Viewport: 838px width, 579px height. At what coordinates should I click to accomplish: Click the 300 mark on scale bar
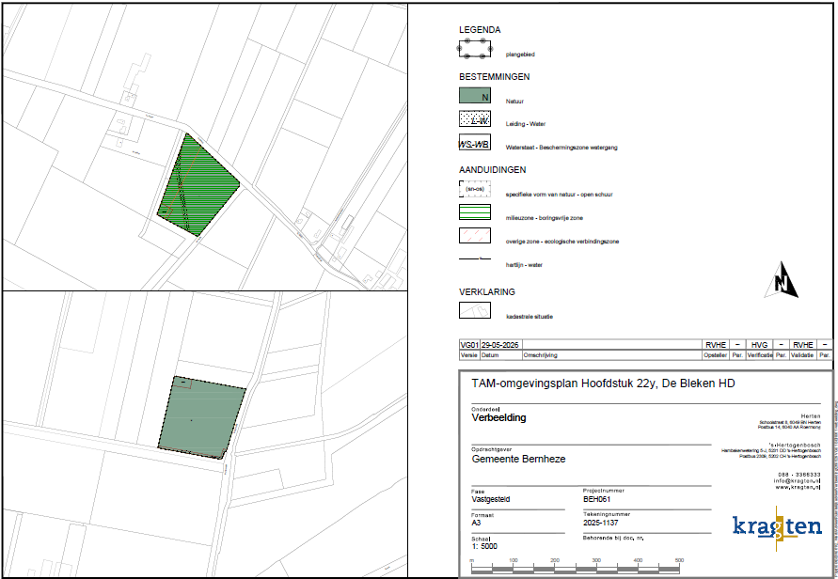click(x=596, y=560)
